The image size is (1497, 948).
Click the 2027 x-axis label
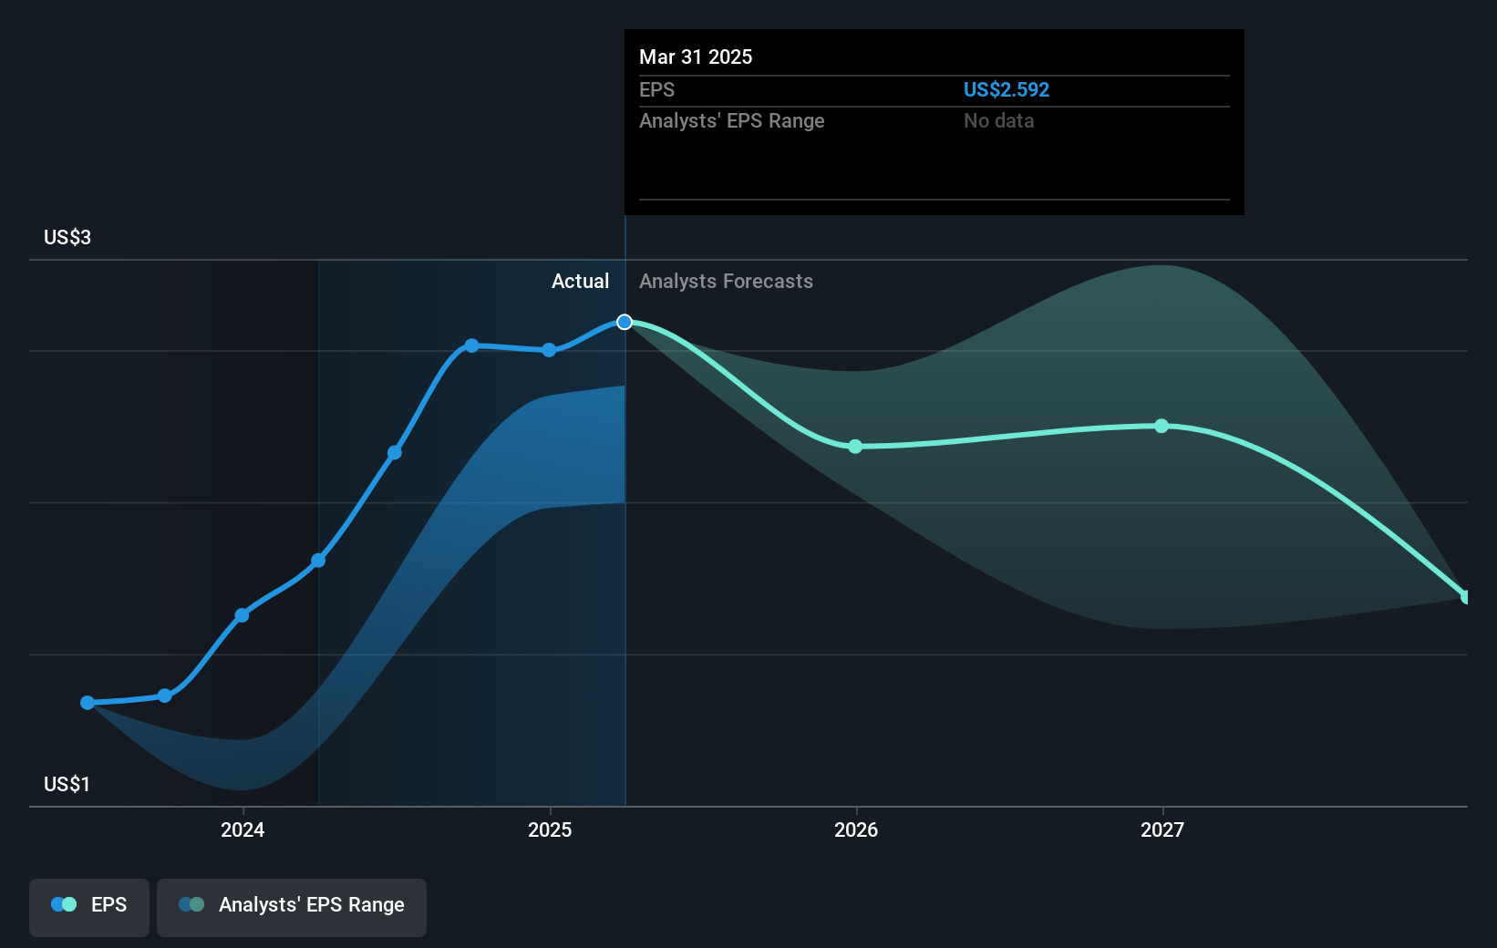[1162, 829]
